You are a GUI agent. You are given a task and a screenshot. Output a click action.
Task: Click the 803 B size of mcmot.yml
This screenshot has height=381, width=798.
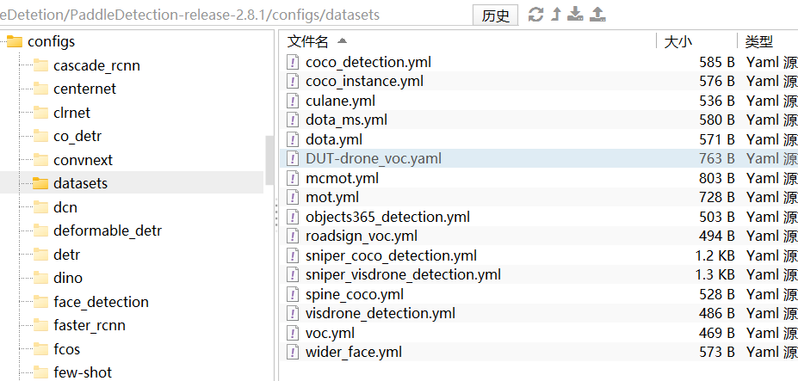[x=716, y=178]
